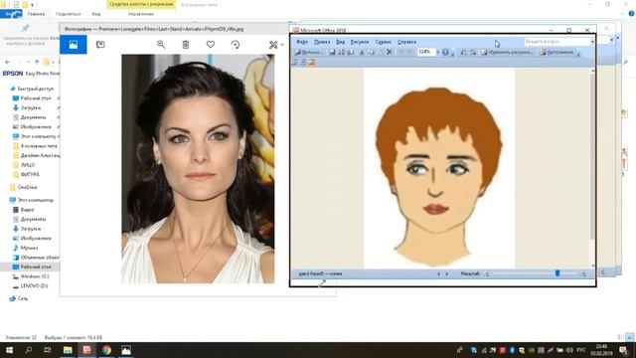Screen dimensions: 636x358
Task: Expand the help question box dropdown arrow
Action: pyautogui.click(x=592, y=42)
